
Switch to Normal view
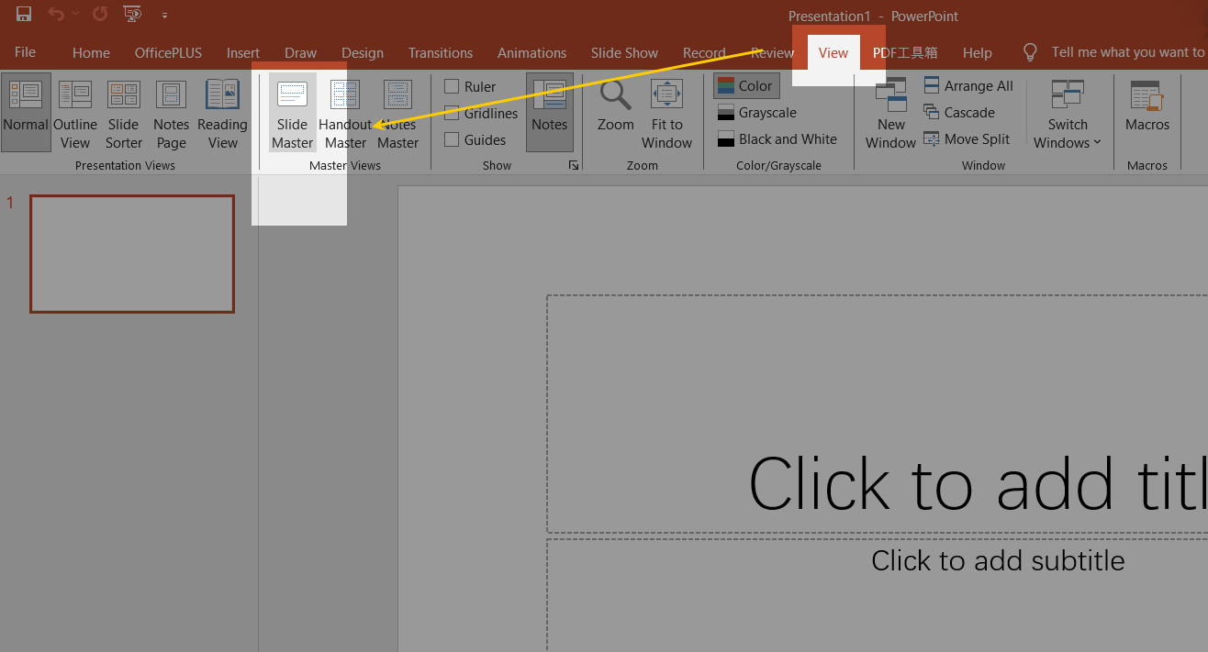25,112
